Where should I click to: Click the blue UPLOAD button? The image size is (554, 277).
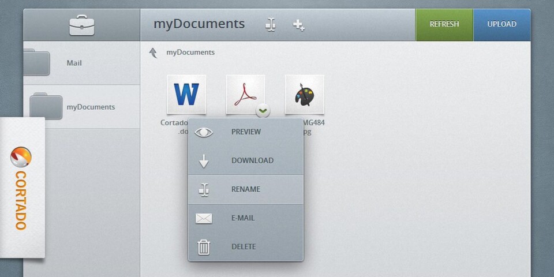pos(501,25)
